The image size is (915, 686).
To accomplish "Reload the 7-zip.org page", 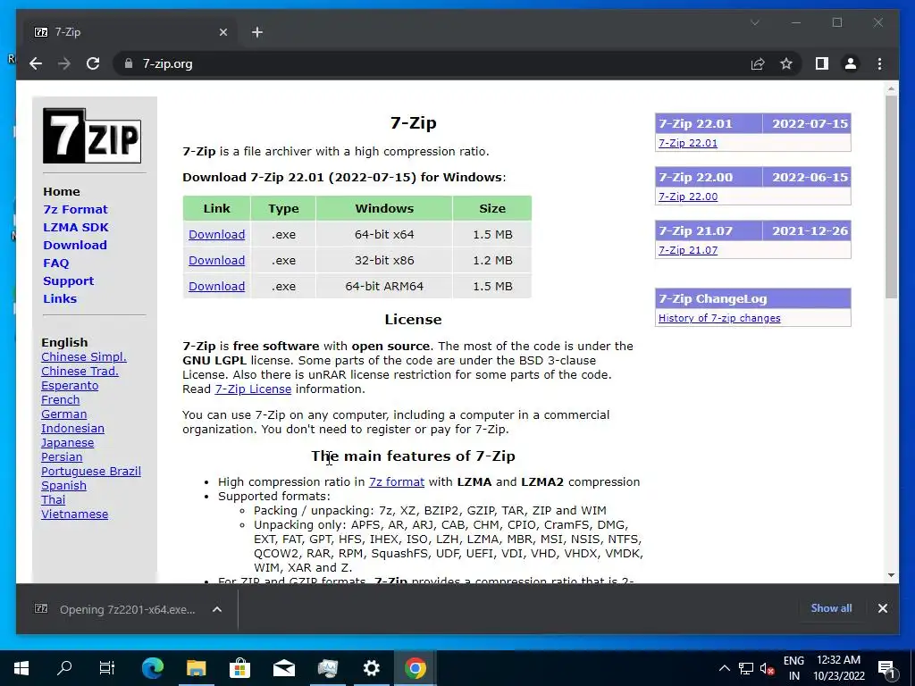I will click(93, 63).
